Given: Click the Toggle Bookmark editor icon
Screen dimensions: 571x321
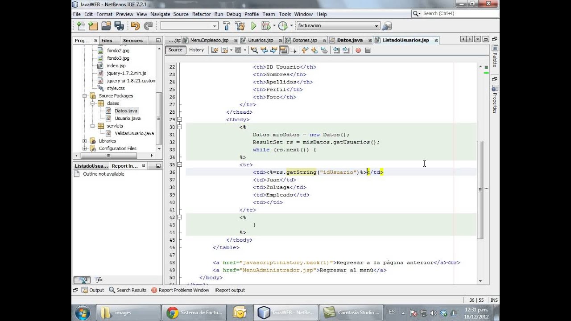Looking at the screenshot, I should click(x=324, y=50).
